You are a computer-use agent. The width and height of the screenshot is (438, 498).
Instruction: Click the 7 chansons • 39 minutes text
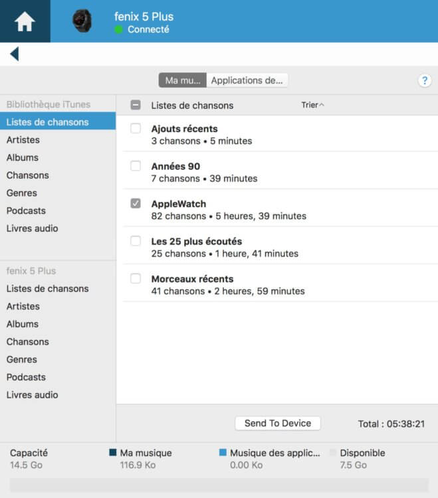tap(204, 179)
